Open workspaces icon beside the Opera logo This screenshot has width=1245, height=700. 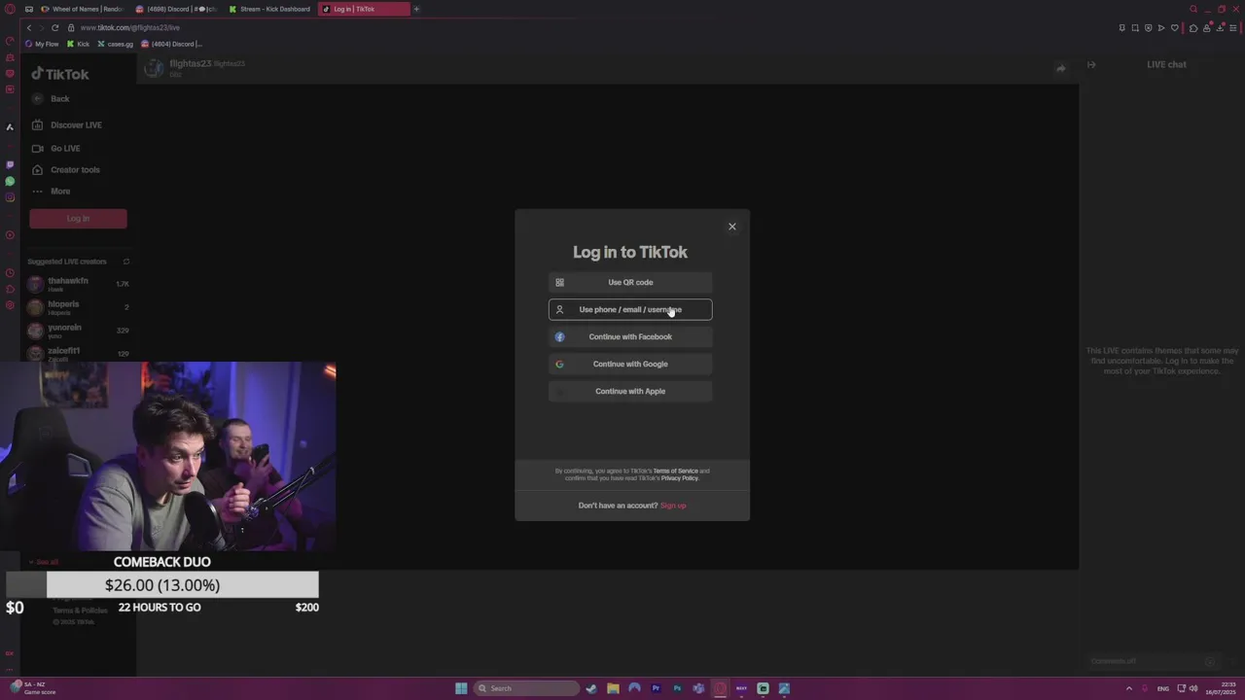click(29, 9)
